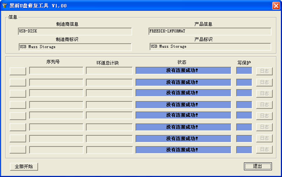The height and width of the screenshot is (177, 282).
Task: Click the first row 坏道总计块 field
Action: [x=109, y=71]
